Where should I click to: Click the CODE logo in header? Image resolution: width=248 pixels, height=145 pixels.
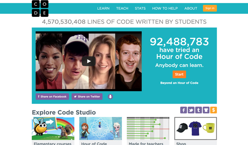click(x=40, y=8)
